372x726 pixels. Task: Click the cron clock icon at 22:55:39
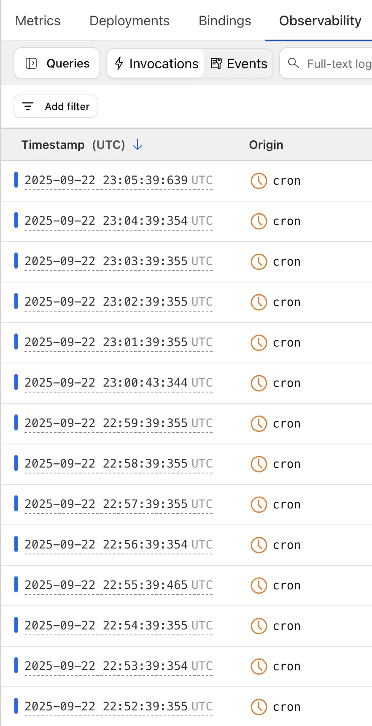point(259,585)
